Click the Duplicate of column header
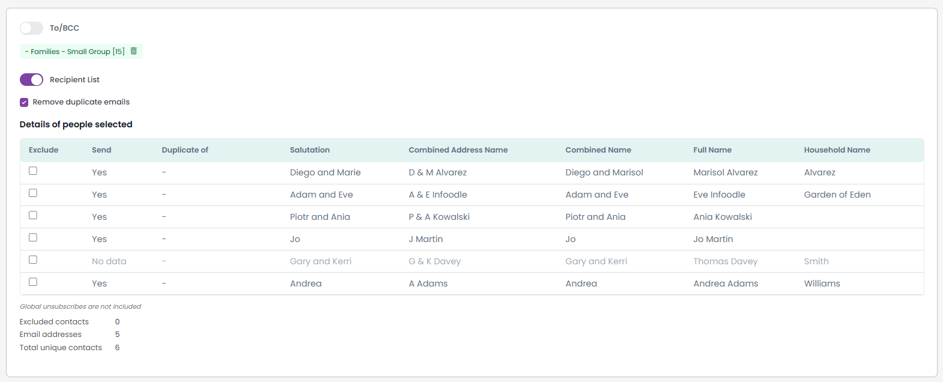The image size is (943, 382). point(185,150)
